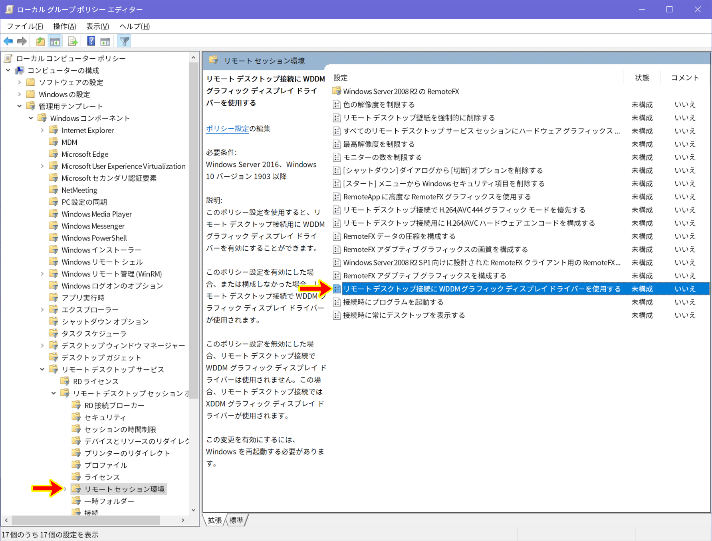Click the Back arrow toolbar icon
The image size is (712, 541).
pyautogui.click(x=8, y=41)
